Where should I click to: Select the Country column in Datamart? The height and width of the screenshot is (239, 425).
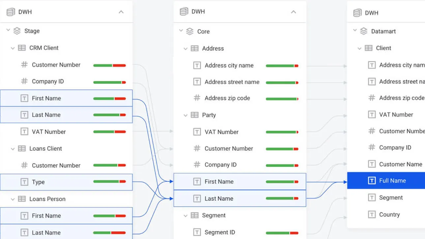[x=389, y=215]
